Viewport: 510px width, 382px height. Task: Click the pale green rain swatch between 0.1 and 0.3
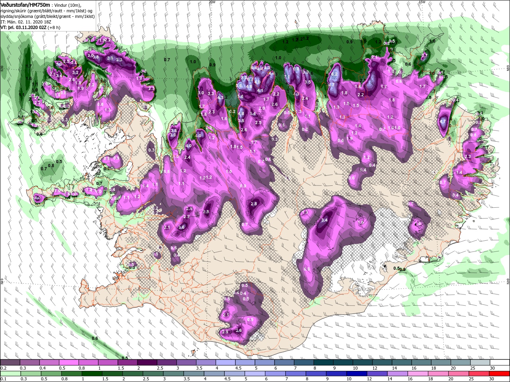coord(10,374)
